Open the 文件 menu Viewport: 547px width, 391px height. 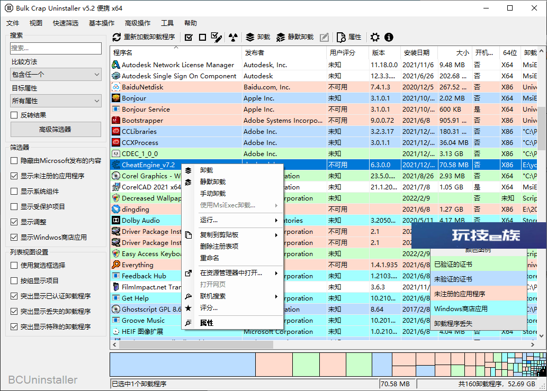tap(13, 23)
